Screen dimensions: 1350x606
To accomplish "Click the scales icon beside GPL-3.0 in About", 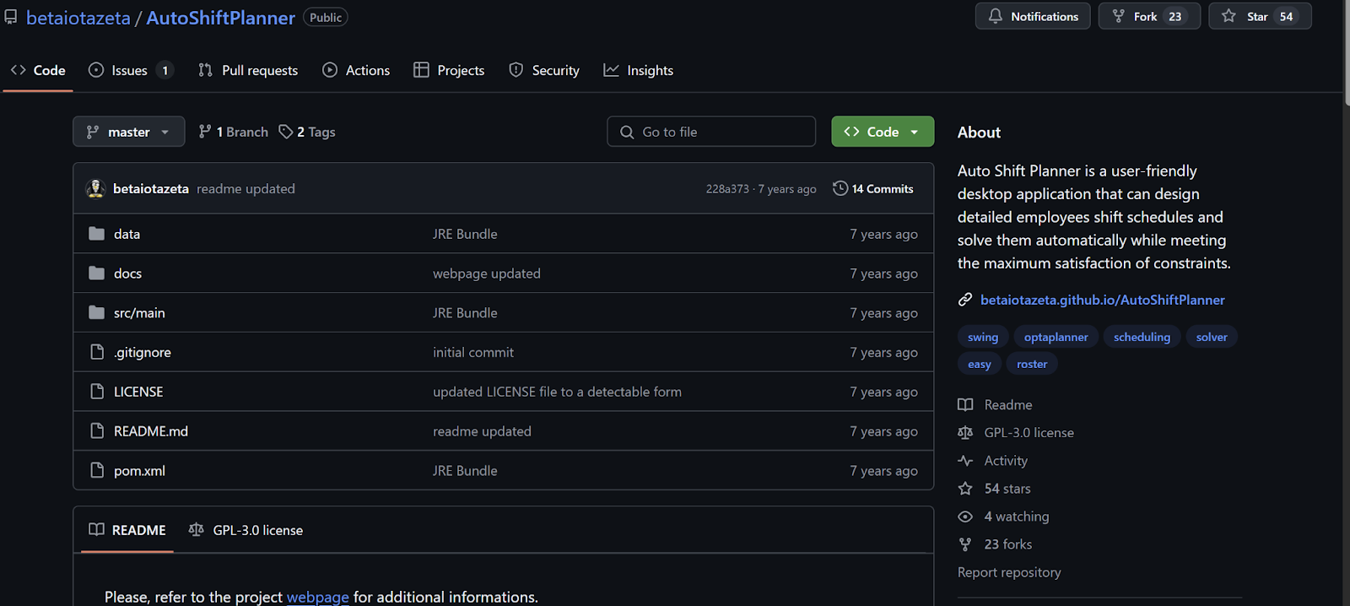I will (965, 433).
